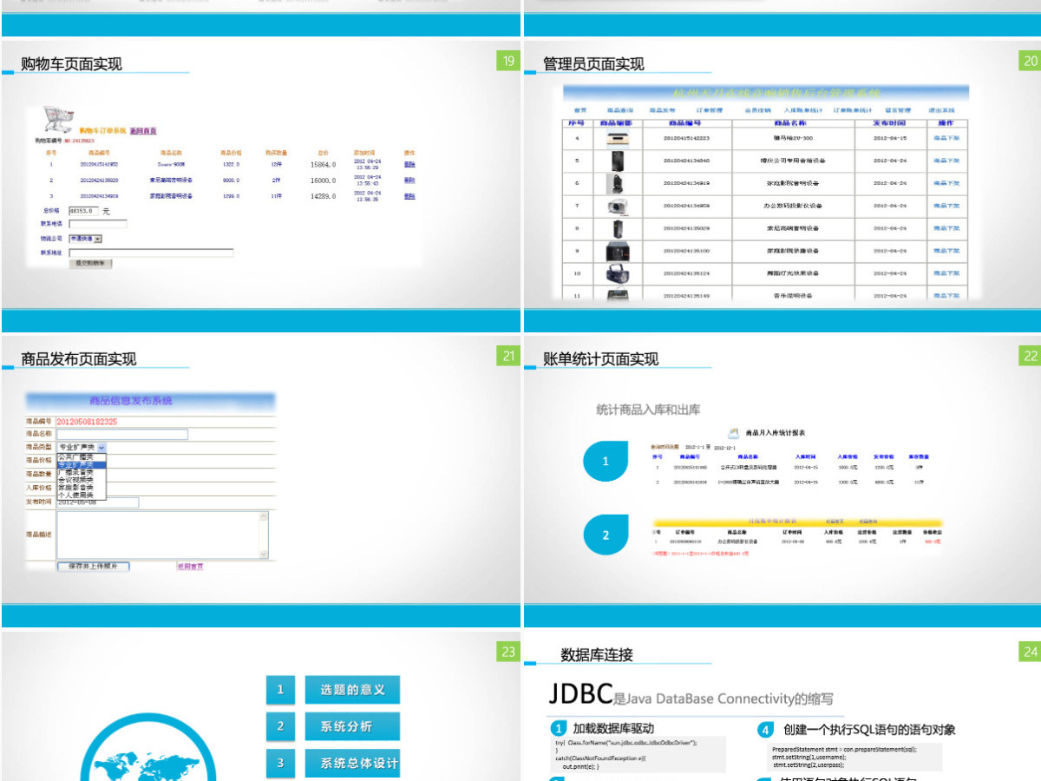The height and width of the screenshot is (781, 1041).
Task: Click the slide number 23 badge
Action: coord(507,652)
